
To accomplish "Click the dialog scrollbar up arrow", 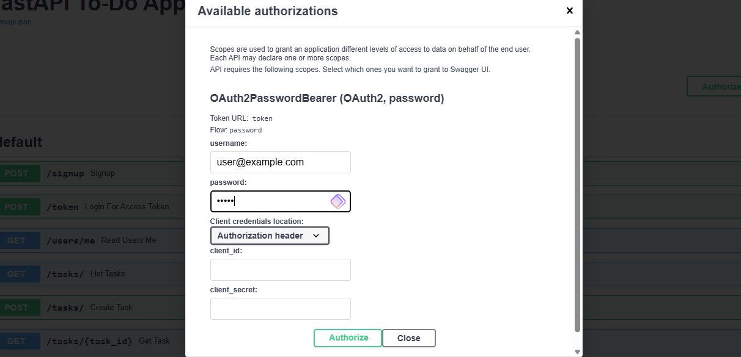I will coord(577,32).
